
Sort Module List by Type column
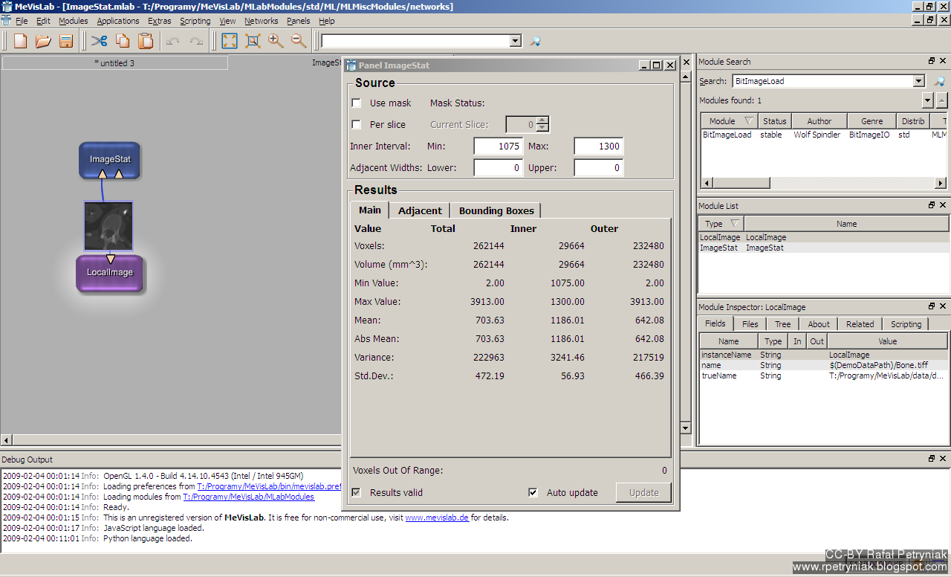click(721, 224)
